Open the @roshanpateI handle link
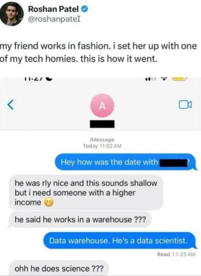The image size is (201, 276). pos(54,19)
